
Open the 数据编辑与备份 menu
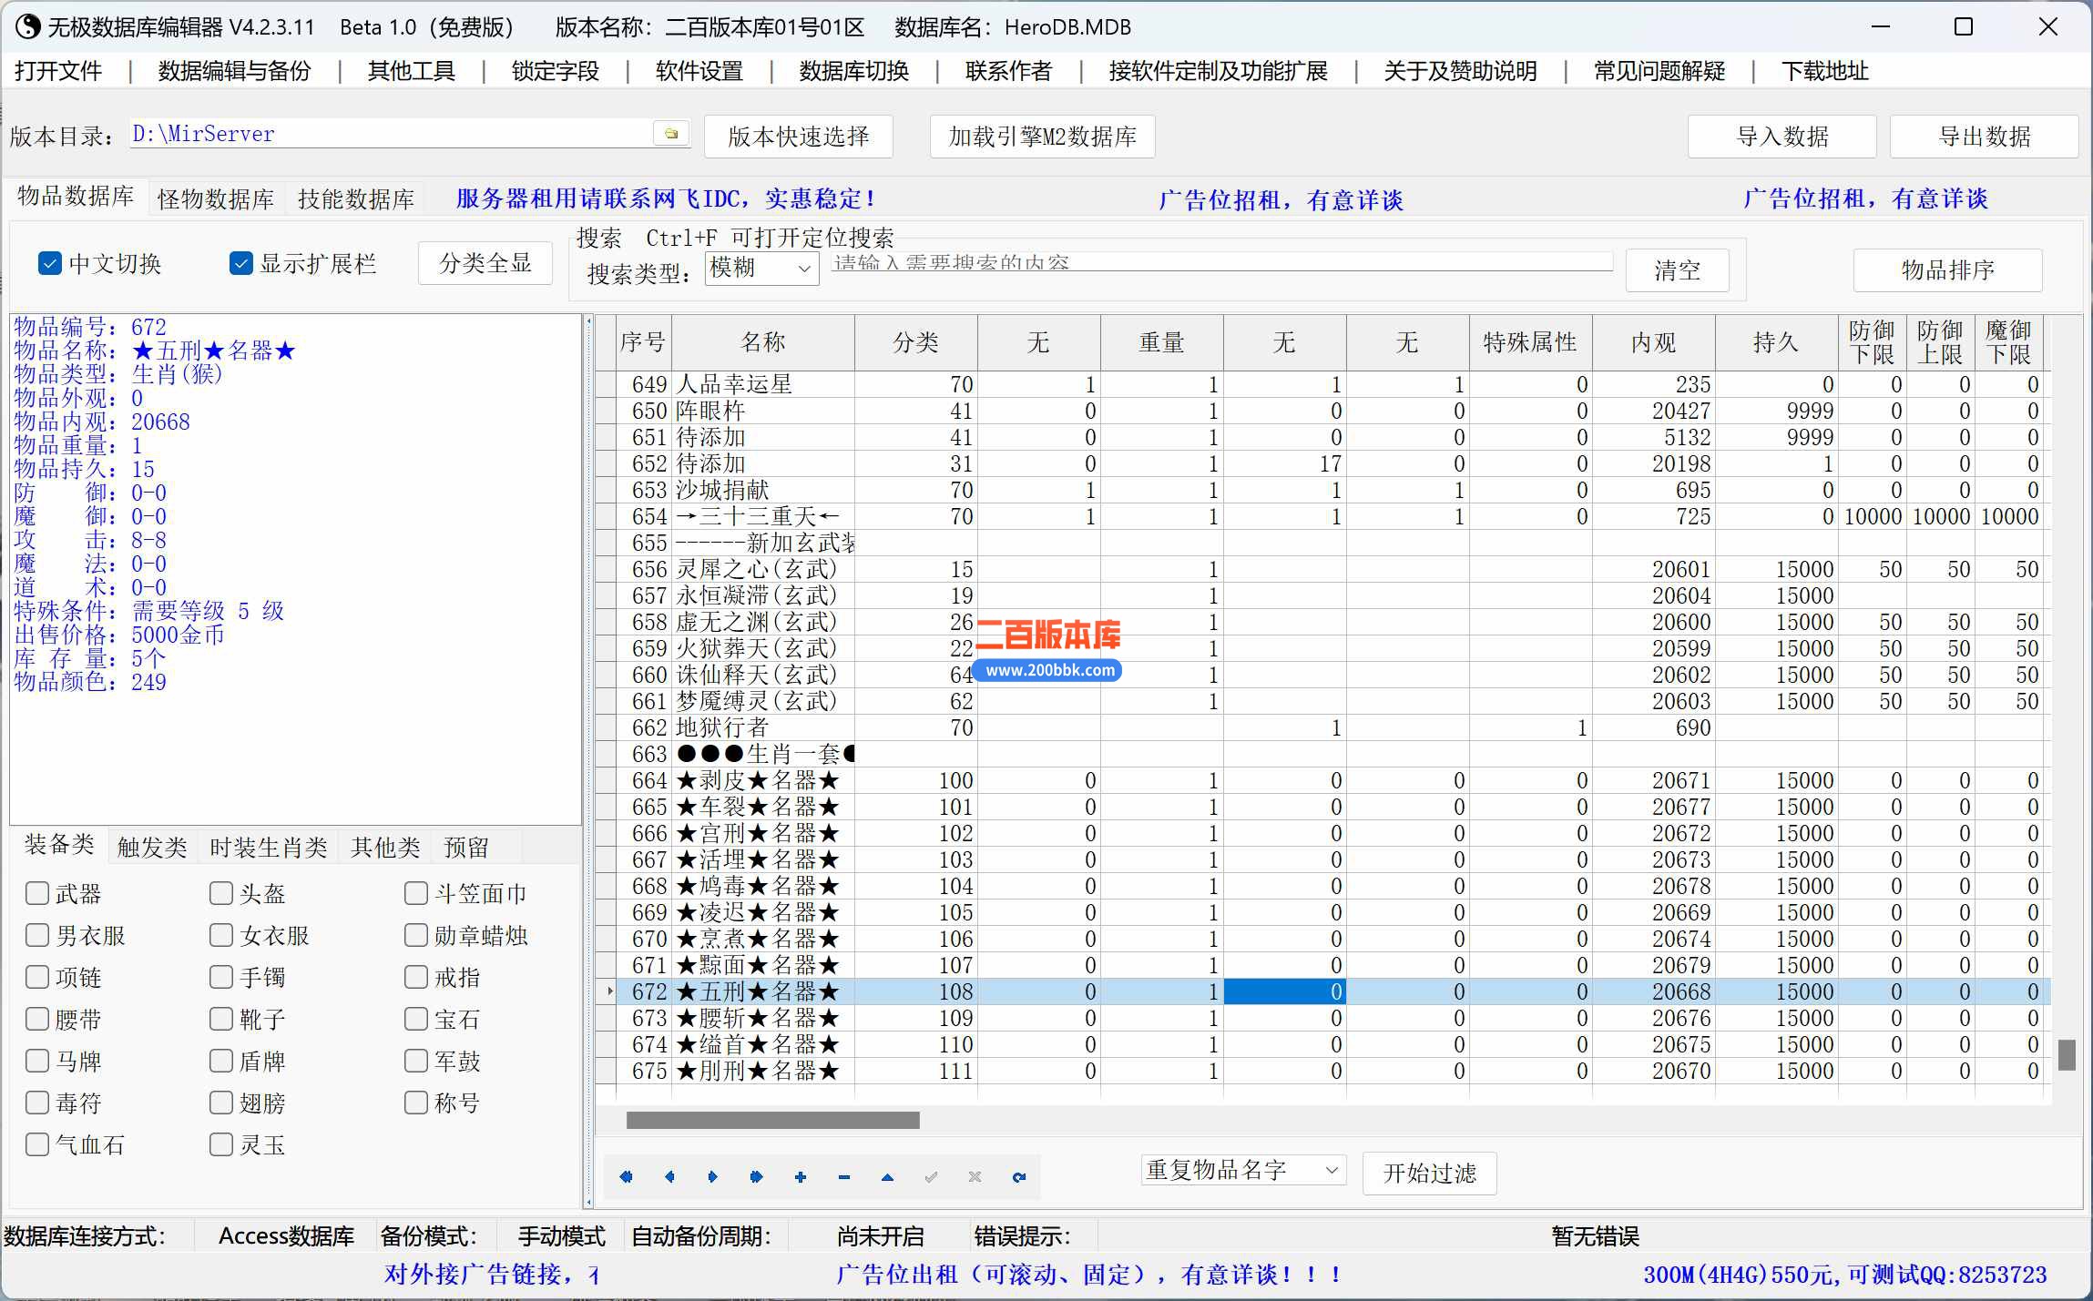pyautogui.click(x=234, y=71)
